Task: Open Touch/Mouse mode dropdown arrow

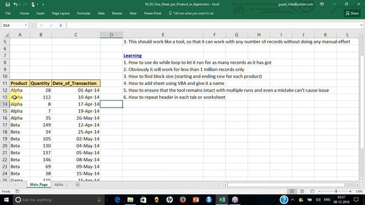Action: 38,4
